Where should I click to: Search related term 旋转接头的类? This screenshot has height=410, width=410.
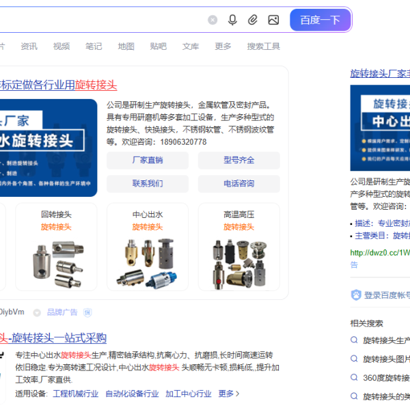click(x=386, y=396)
